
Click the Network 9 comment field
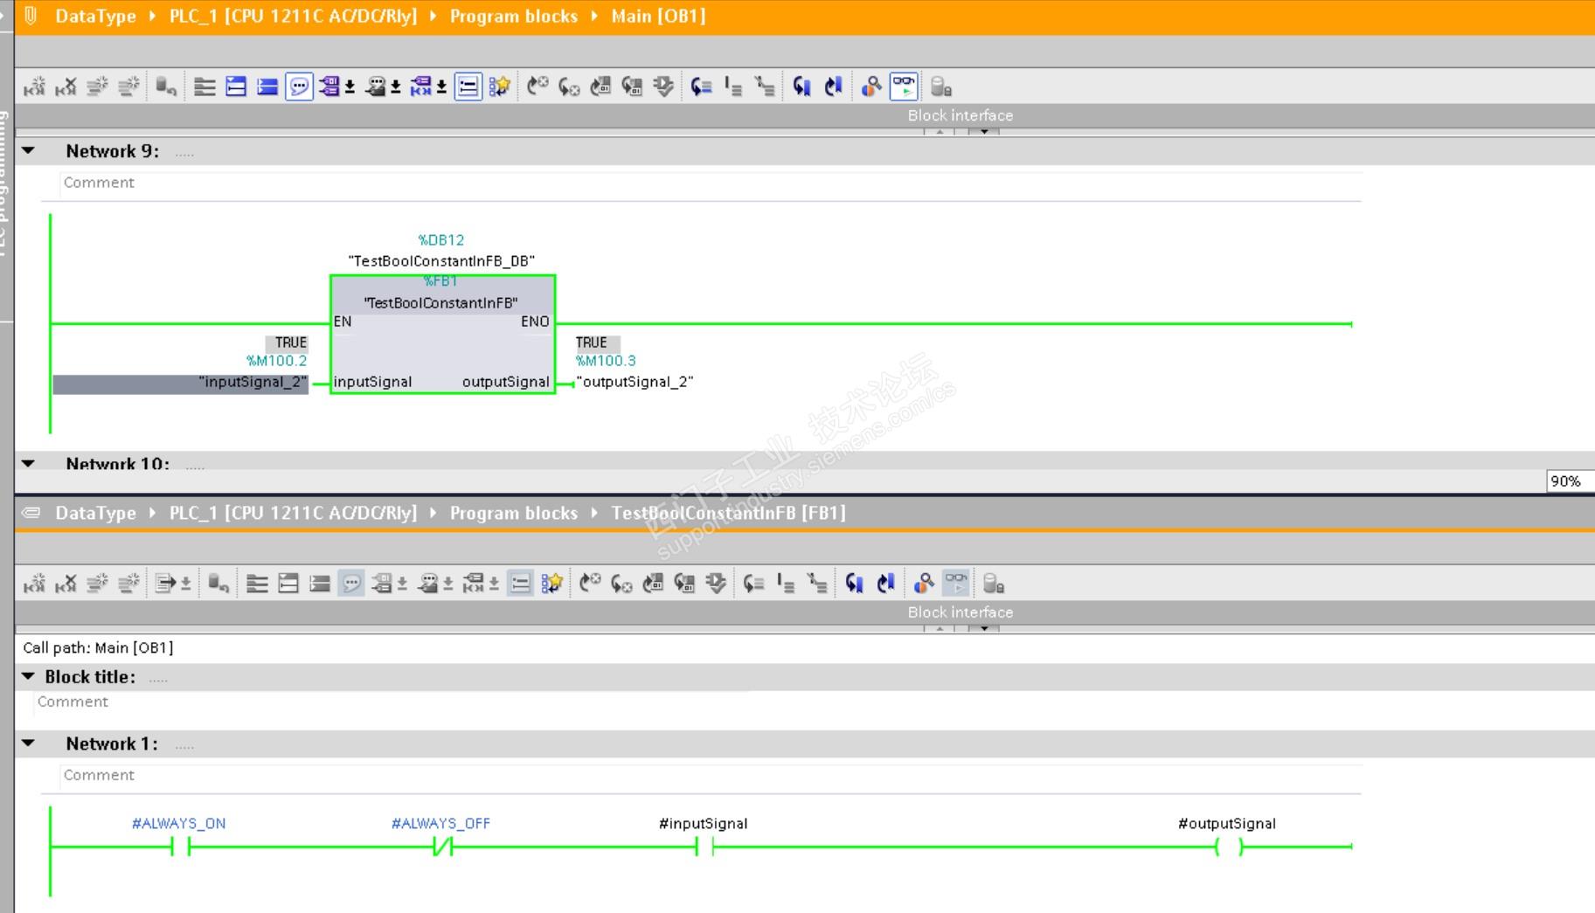point(711,183)
